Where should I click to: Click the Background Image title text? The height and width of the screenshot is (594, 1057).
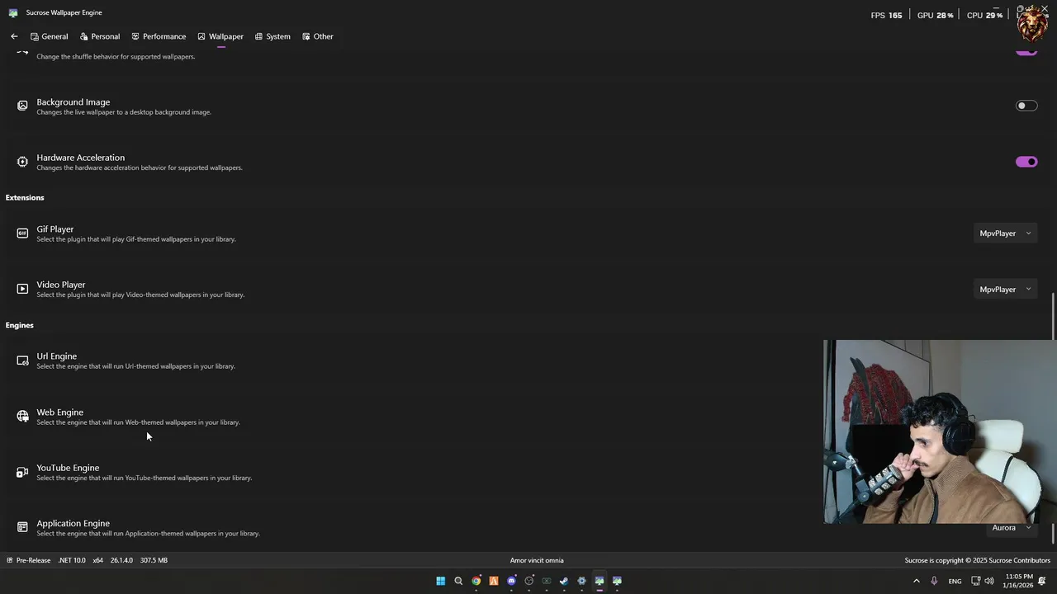click(73, 102)
